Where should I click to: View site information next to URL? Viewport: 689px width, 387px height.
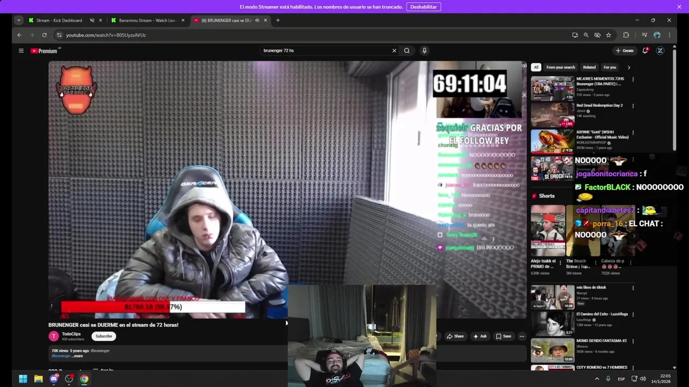click(x=59, y=35)
